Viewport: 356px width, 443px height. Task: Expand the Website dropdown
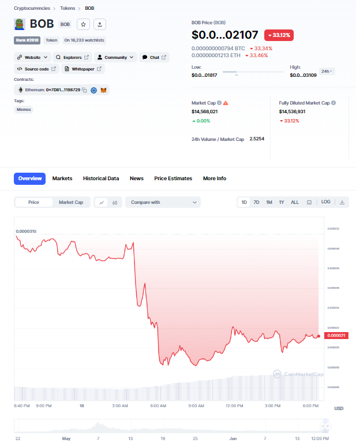(x=32, y=57)
